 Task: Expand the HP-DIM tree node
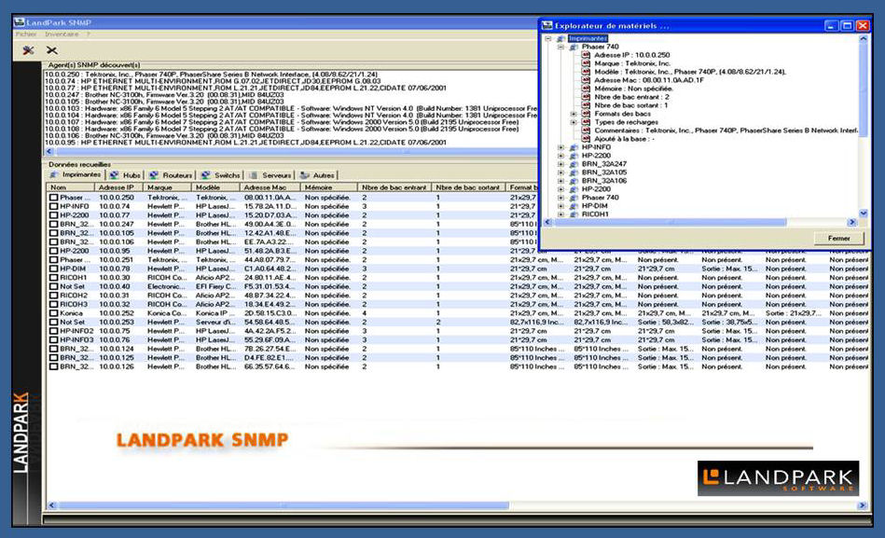click(x=560, y=206)
